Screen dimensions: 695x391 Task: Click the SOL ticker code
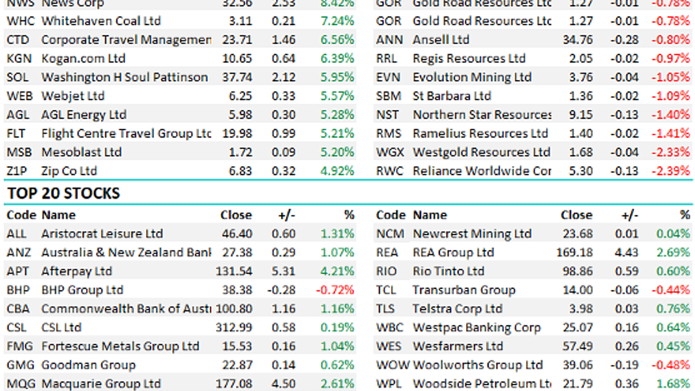coord(18,77)
